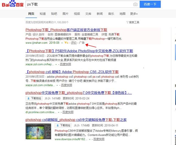Viewport: 176px width, 145px height.
Task: Expand dropdown arrow beside www.ijinshan.com
Action: click(x=62, y=43)
